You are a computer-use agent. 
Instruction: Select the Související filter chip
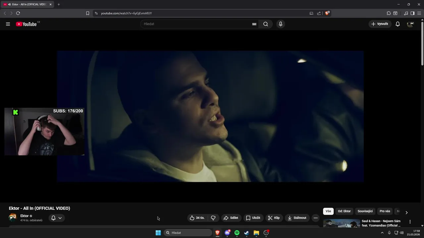365,211
